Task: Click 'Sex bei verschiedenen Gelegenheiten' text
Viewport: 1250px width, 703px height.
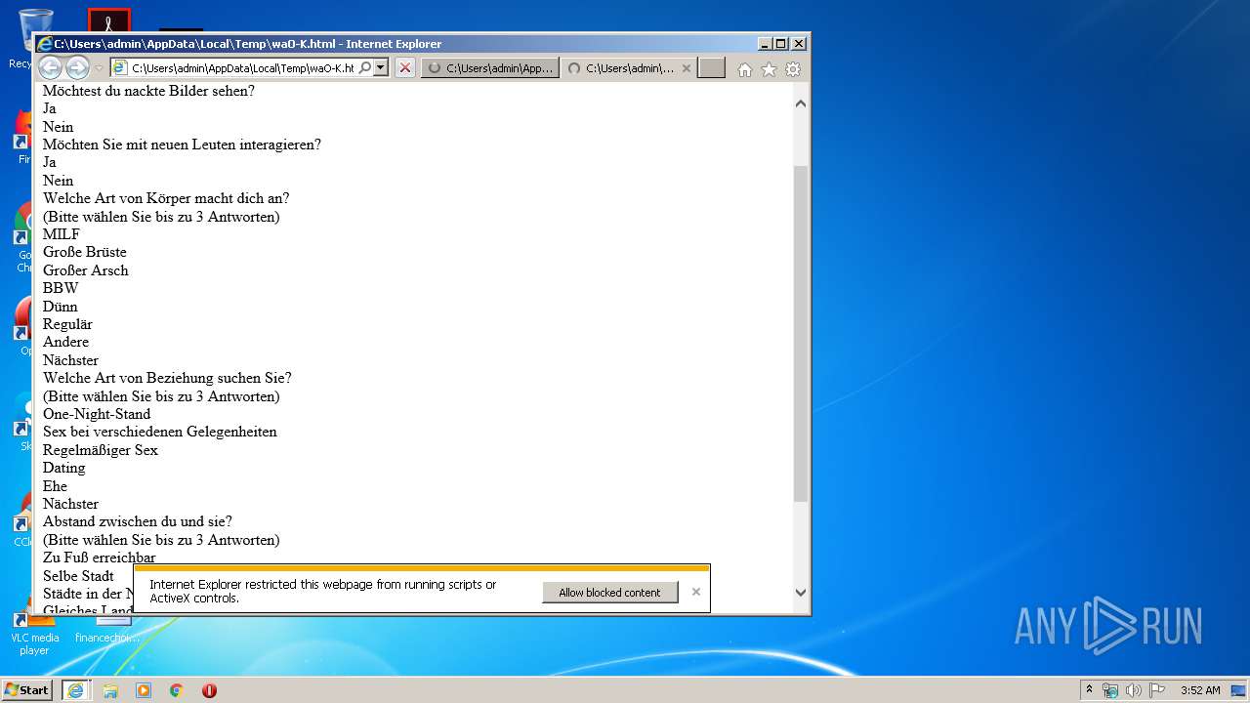Action: 160,432
